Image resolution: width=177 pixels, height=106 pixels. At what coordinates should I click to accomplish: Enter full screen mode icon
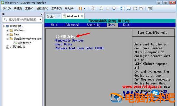click(135, 8)
